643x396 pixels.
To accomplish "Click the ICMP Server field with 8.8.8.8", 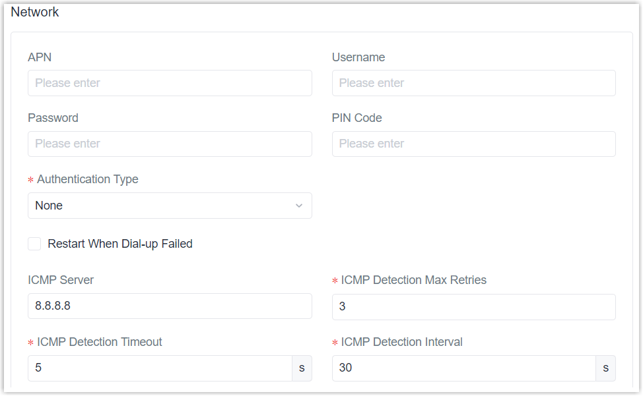I will pos(170,306).
